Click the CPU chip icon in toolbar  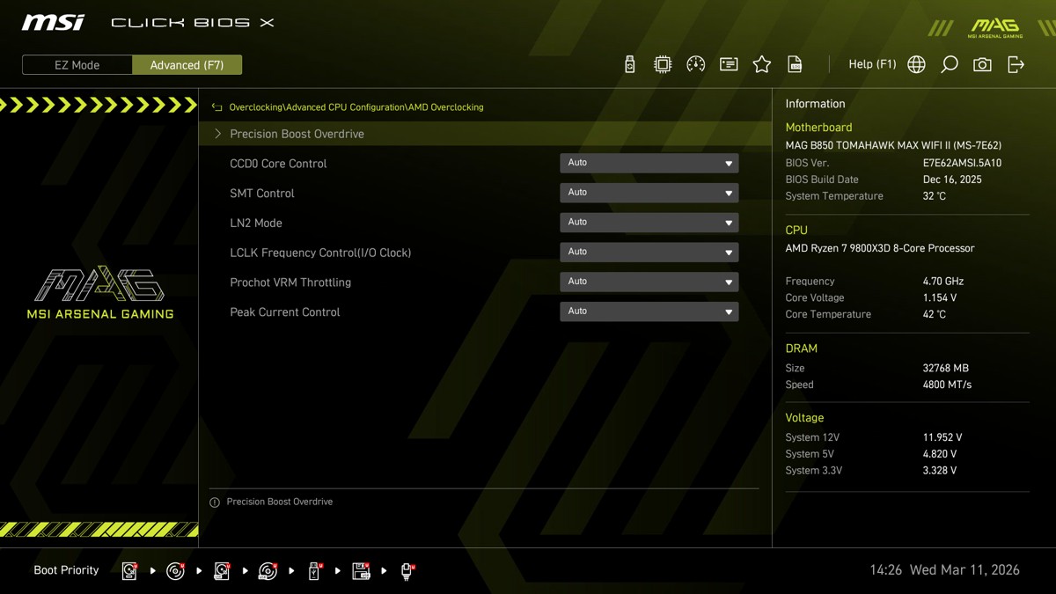coord(663,64)
